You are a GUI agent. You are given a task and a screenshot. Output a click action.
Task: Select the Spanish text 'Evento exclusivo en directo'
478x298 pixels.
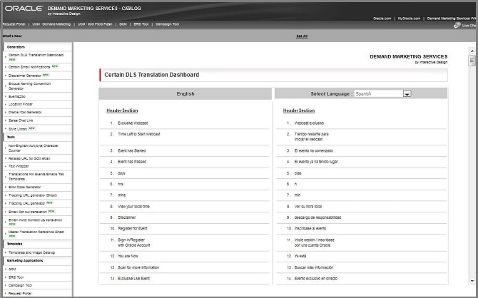(x=316, y=279)
